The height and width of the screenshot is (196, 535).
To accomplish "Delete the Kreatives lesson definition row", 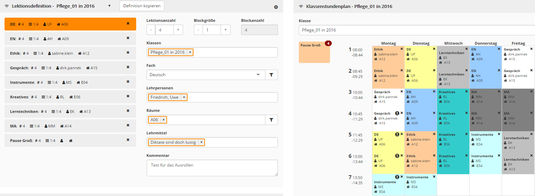I will (128, 96).
